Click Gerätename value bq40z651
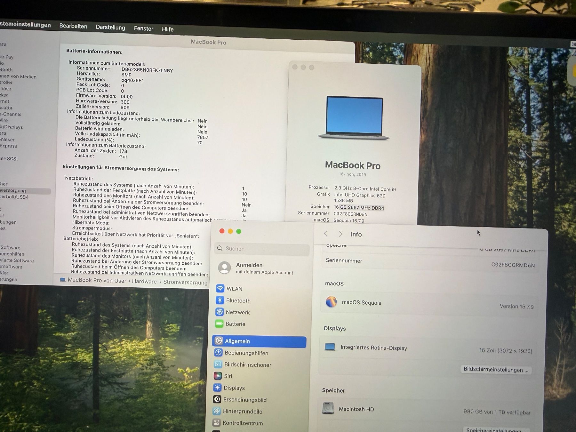This screenshot has height=432, width=576. pyautogui.click(x=132, y=80)
